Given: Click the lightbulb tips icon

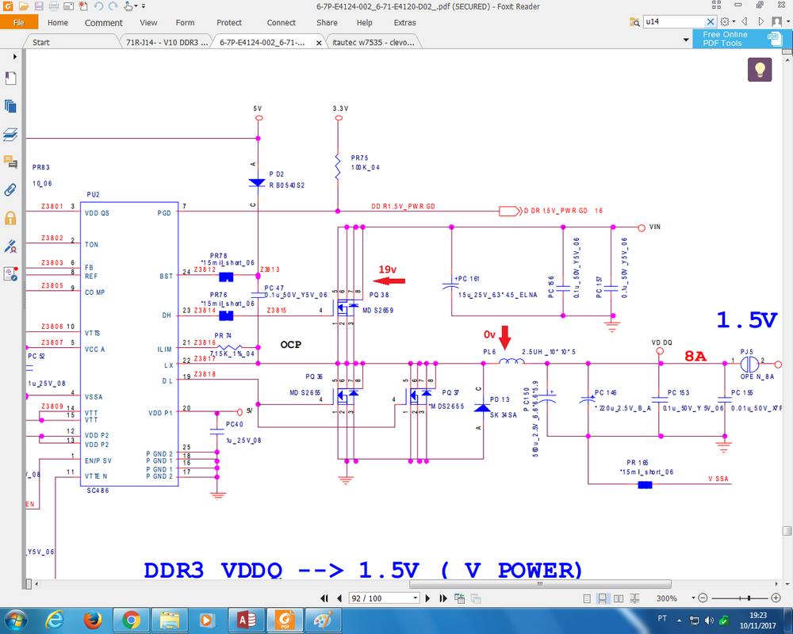Looking at the screenshot, I should pyautogui.click(x=760, y=69).
